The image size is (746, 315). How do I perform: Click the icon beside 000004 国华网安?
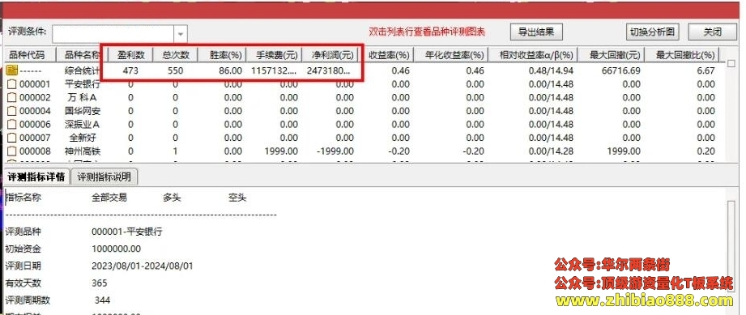pyautogui.click(x=12, y=112)
